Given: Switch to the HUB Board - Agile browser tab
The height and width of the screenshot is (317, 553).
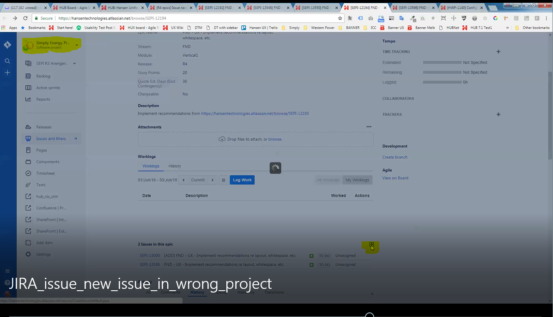Looking at the screenshot, I should click(x=73, y=7).
